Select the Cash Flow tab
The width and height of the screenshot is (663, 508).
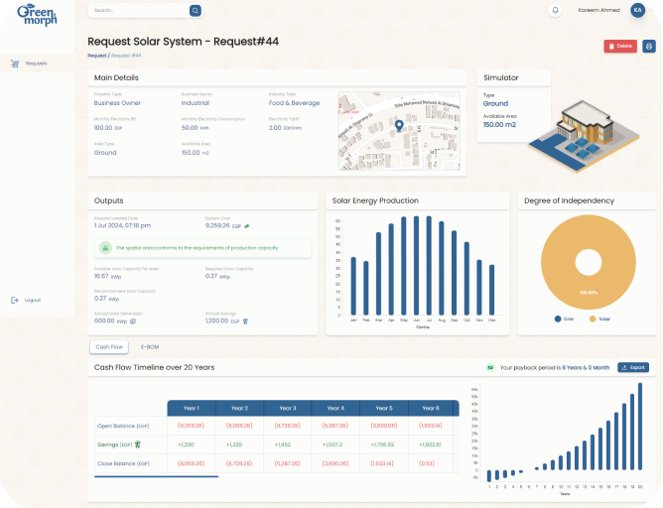click(108, 346)
